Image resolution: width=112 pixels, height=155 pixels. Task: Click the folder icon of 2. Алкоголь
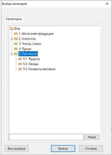tap(16, 39)
